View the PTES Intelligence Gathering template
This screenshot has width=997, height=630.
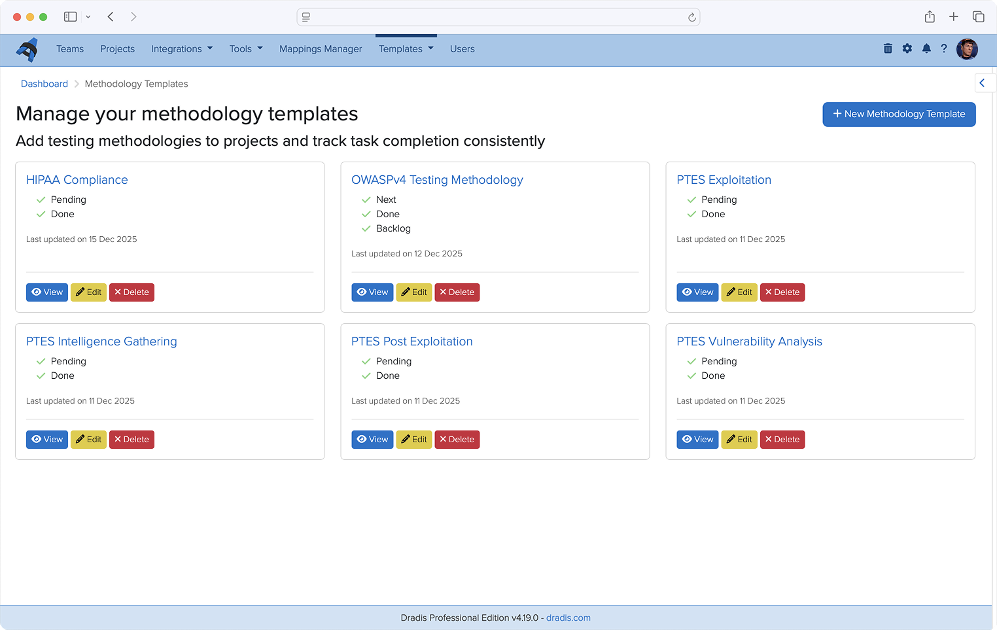47,440
